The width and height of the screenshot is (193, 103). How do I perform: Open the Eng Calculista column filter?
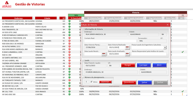pyautogui.click(x=163, y=18)
